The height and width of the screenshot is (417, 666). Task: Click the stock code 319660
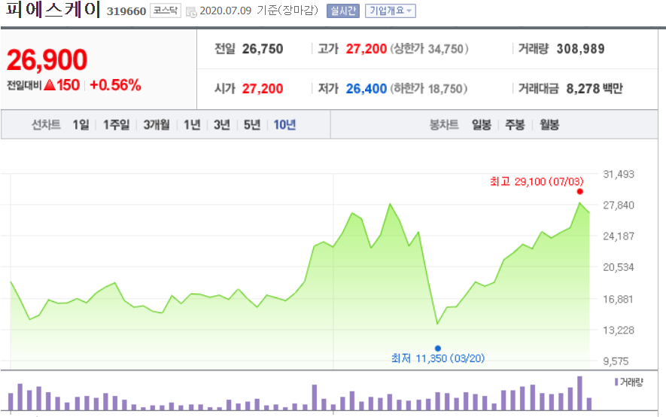126,11
